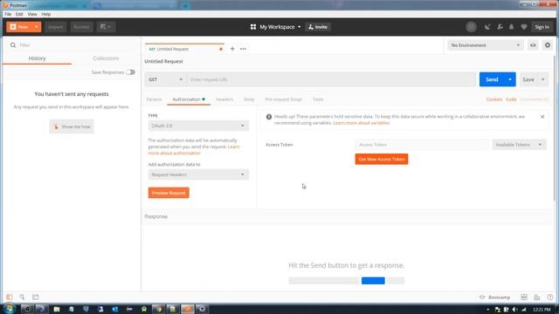
Task: Open the Tests tab
Action: [x=318, y=99]
